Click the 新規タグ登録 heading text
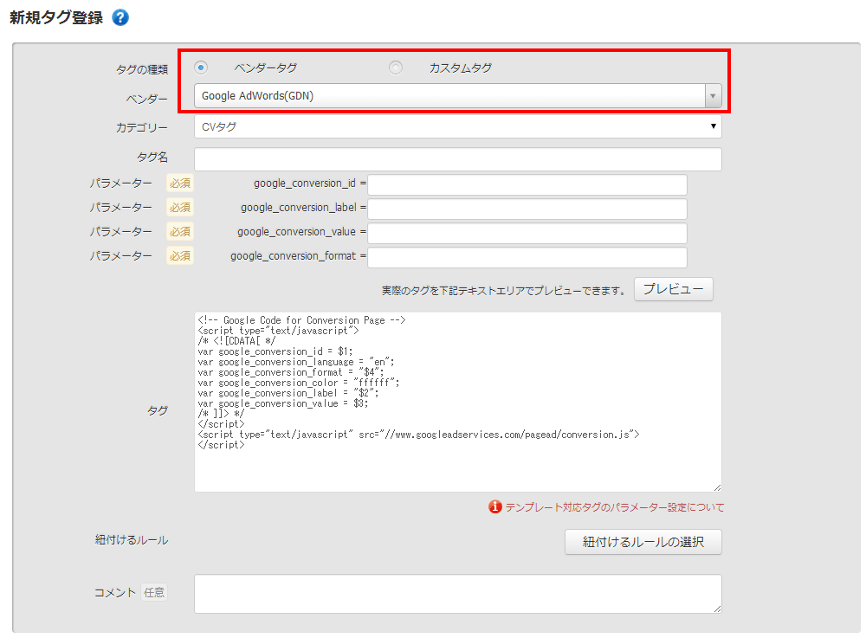Viewport: 866px width, 638px height. tap(56, 17)
